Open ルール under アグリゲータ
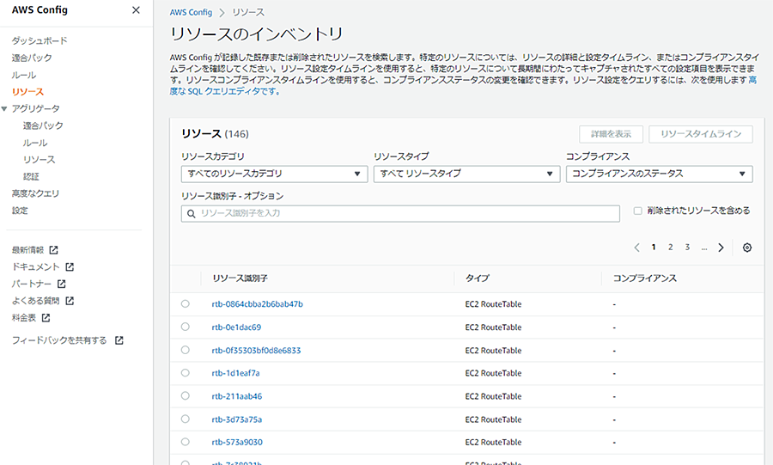Screen dimensions: 773x465 tap(35, 143)
